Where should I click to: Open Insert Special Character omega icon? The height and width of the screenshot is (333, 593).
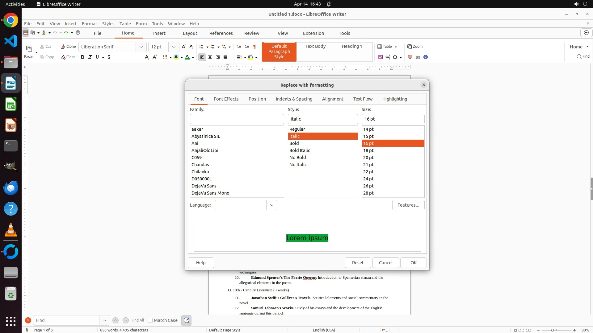click(395, 57)
